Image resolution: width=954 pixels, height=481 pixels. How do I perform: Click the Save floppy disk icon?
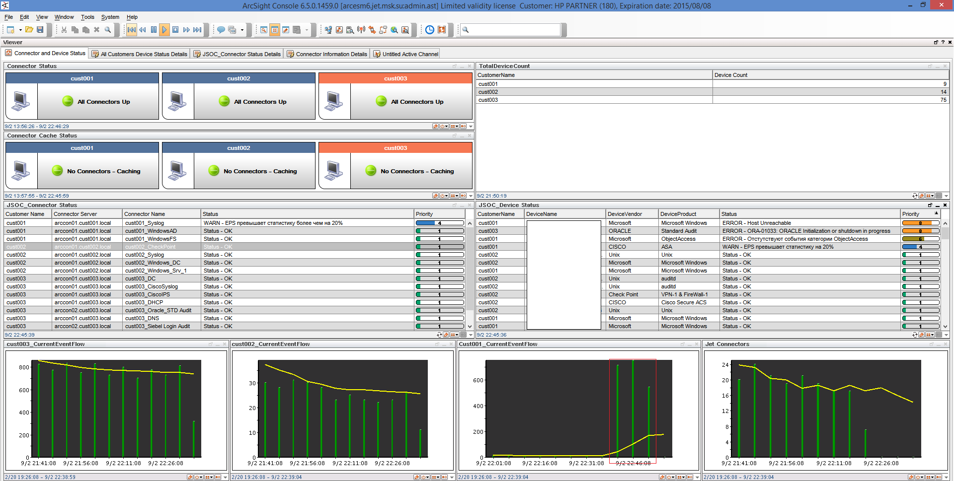pyautogui.click(x=40, y=30)
